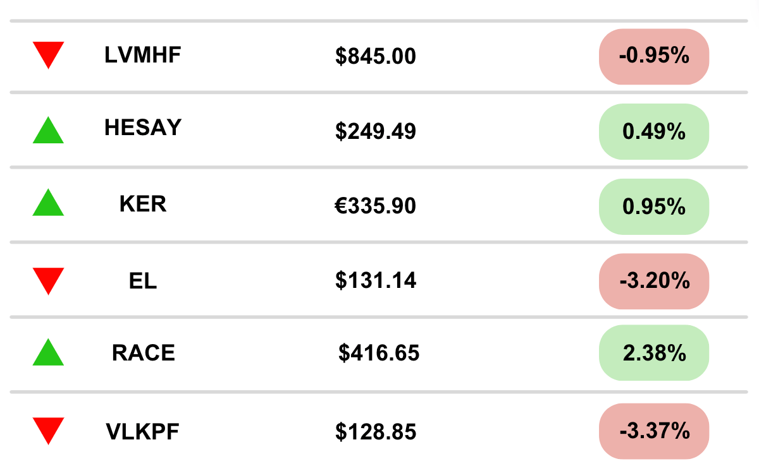Select the €335.90 price value
This screenshot has width=759, height=471.
point(376,206)
